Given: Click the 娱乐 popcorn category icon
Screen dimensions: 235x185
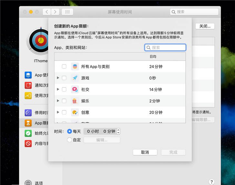Looking at the screenshot, I should click(75, 101).
